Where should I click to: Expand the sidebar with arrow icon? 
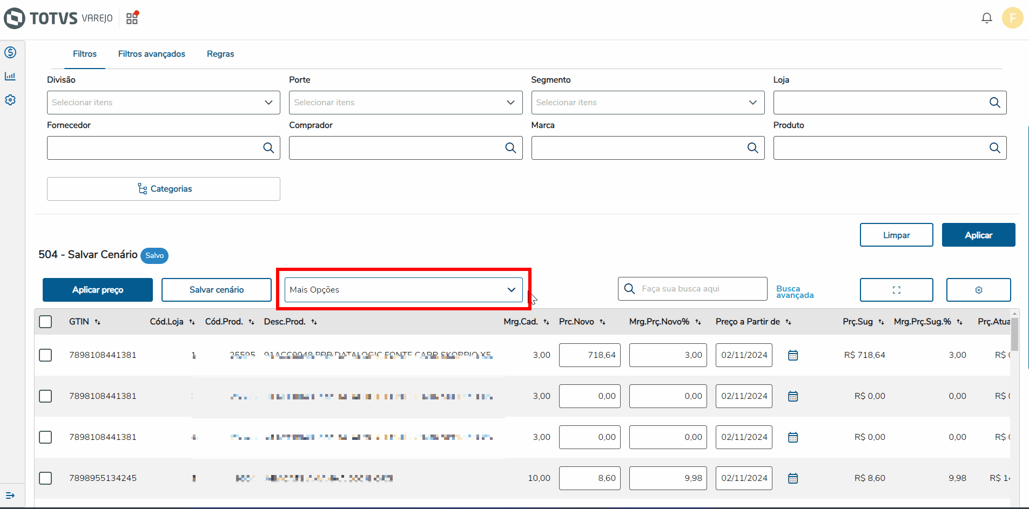pyautogui.click(x=10, y=495)
